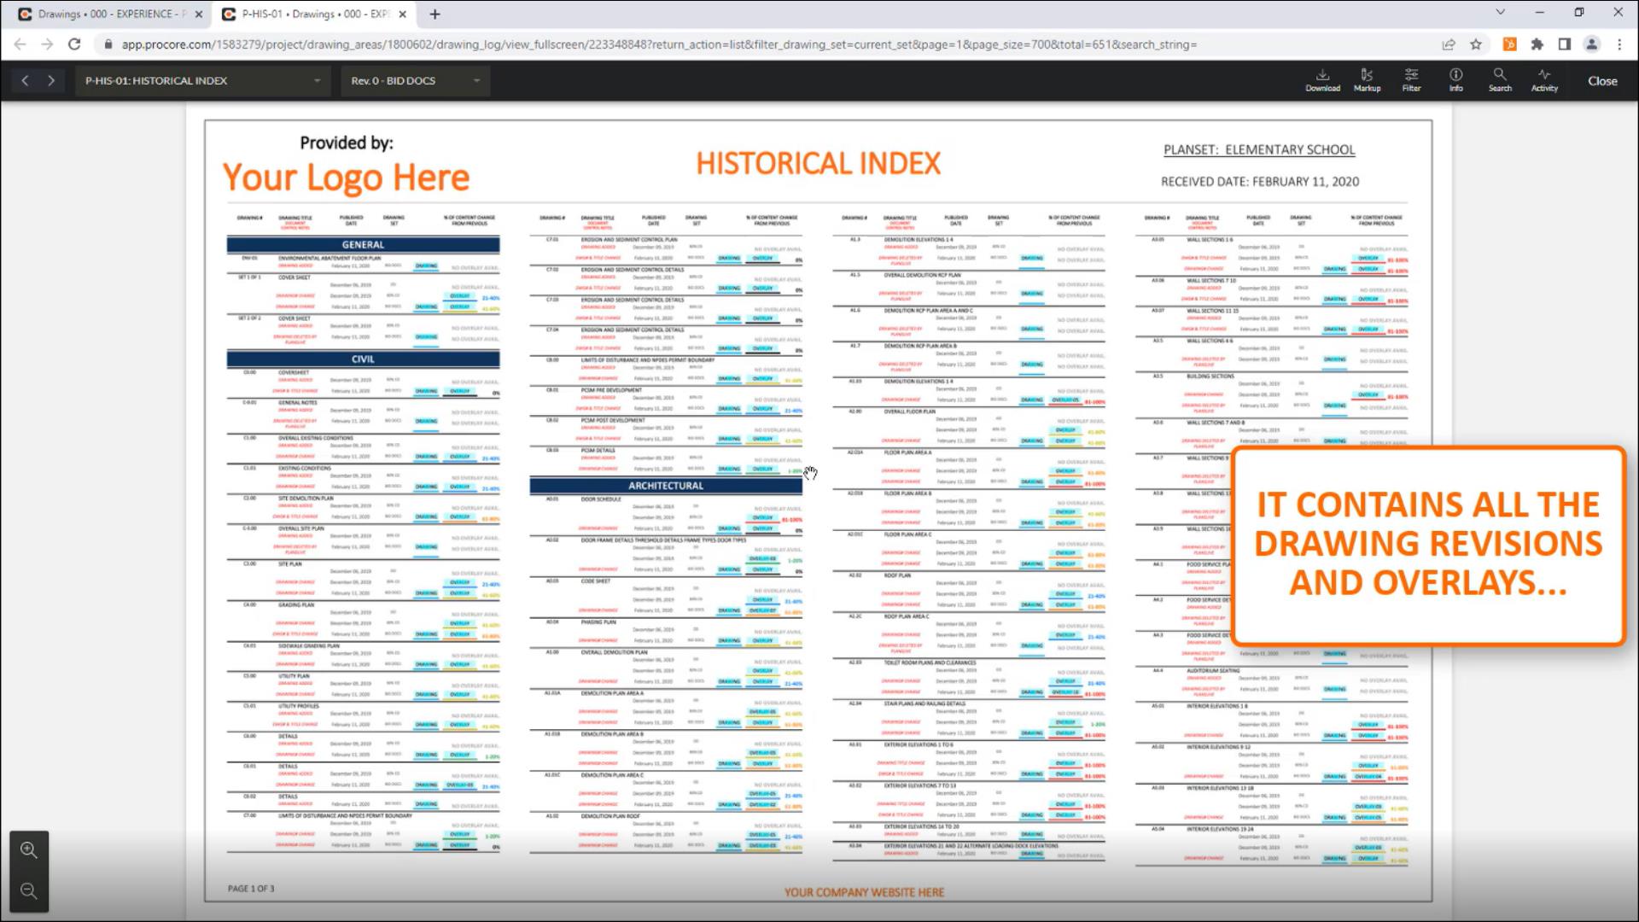1639x922 pixels.
Task: Open the Chrome tab search chevron
Action: (1500, 13)
